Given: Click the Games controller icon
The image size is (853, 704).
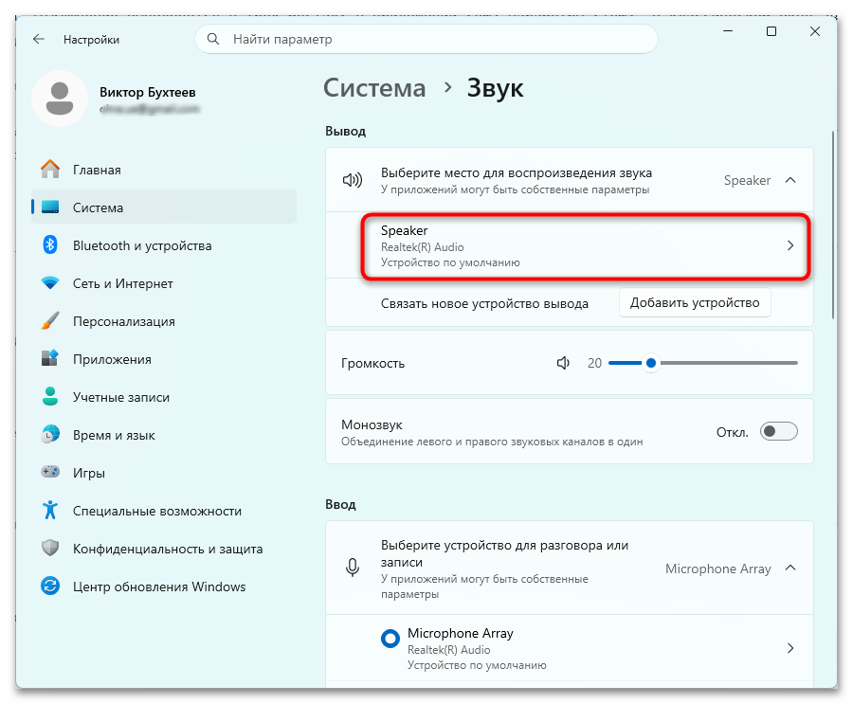Looking at the screenshot, I should pos(50,472).
